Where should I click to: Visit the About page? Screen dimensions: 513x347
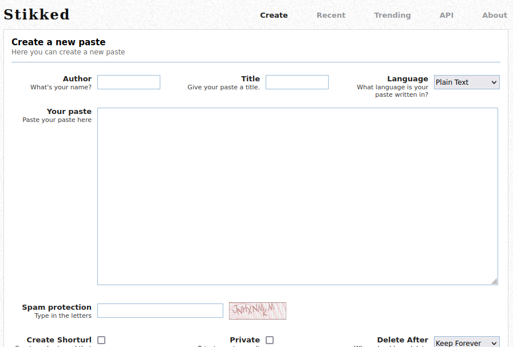click(494, 15)
